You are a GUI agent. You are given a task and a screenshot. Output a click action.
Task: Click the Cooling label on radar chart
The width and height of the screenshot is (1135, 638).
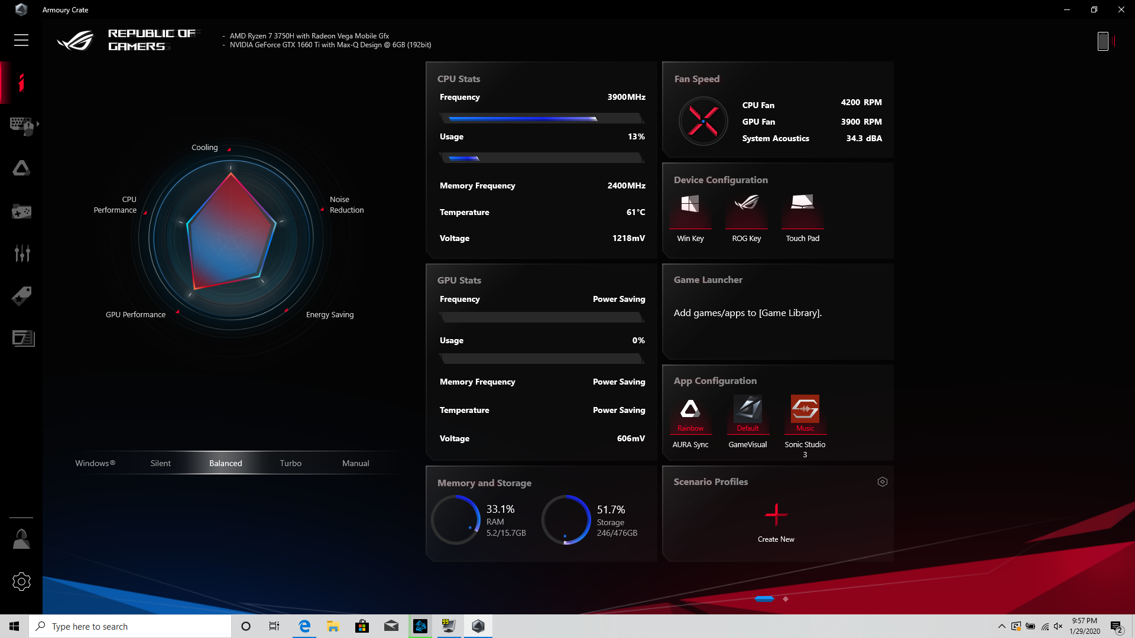click(x=205, y=148)
